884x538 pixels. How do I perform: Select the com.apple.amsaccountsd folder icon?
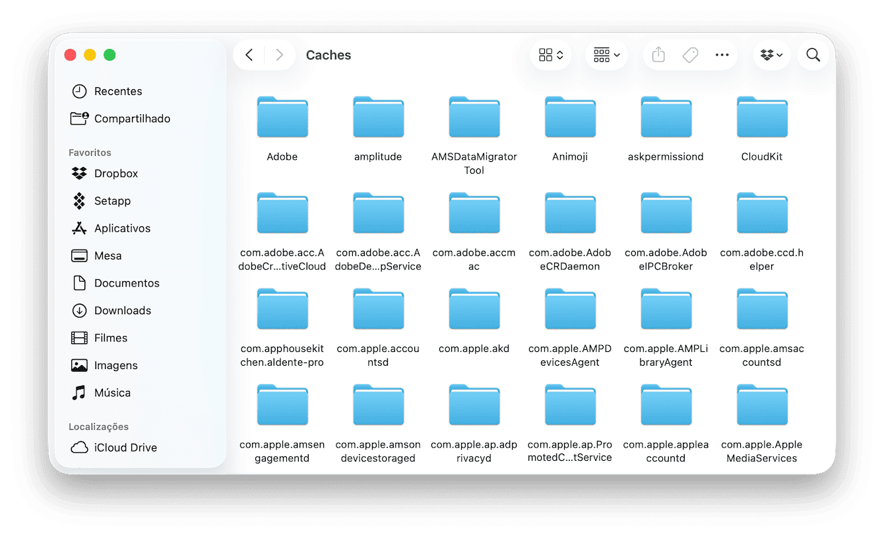(x=762, y=309)
